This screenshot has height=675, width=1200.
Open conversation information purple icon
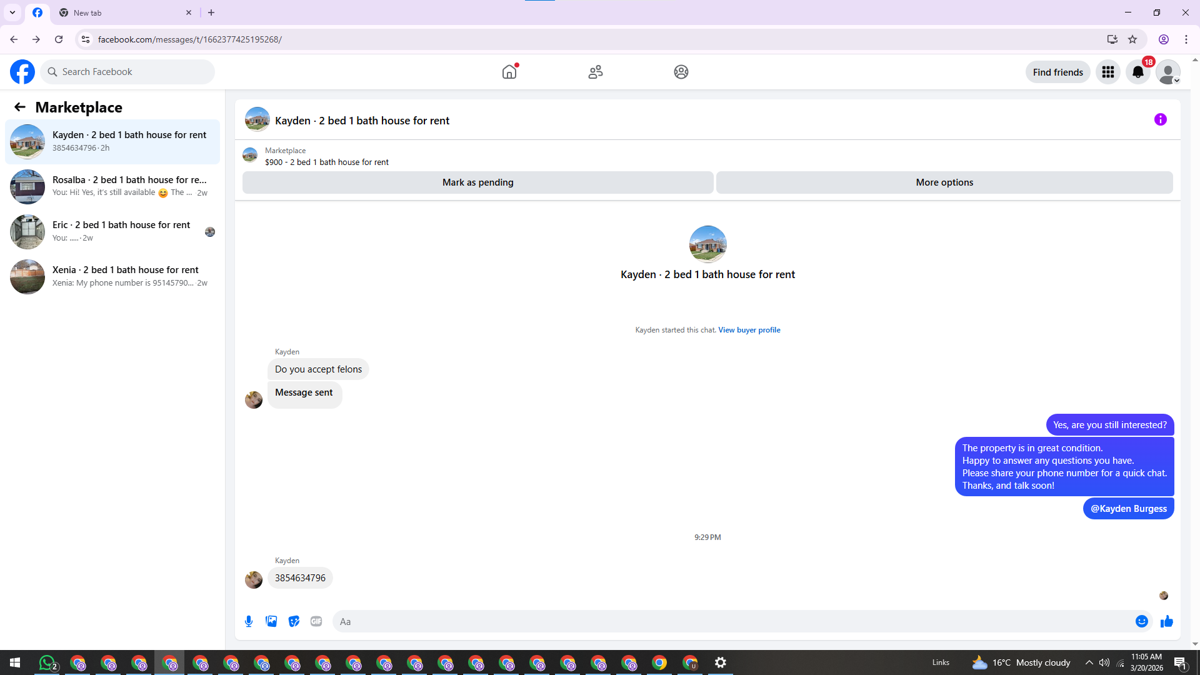pos(1160,119)
